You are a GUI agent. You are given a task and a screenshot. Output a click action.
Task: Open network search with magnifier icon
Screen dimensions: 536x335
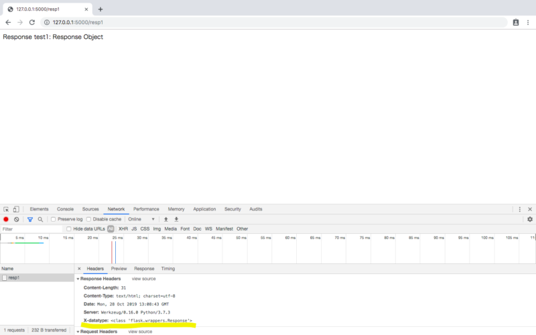click(40, 219)
